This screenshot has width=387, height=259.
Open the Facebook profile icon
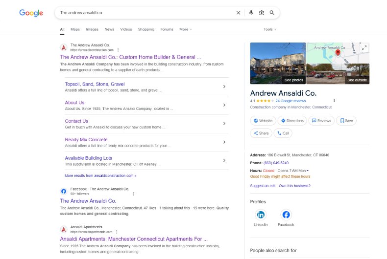(x=286, y=215)
